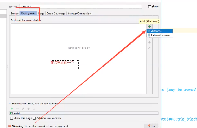Image resolution: width=197 pixels, height=128 pixels.
Task: Click Nothing to deploy placeholder text
Action: [79, 48]
